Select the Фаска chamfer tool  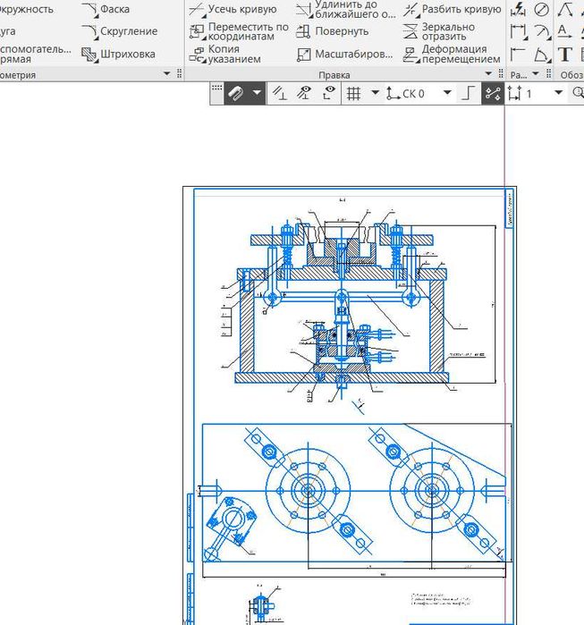click(106, 9)
